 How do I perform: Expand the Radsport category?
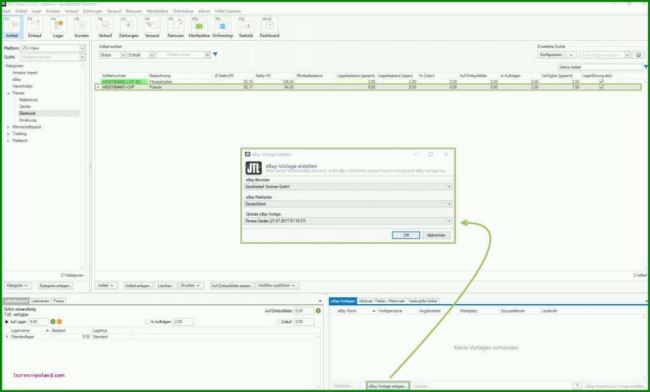(x=8, y=141)
